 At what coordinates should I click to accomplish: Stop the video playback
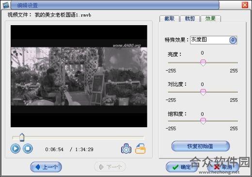click(28, 148)
